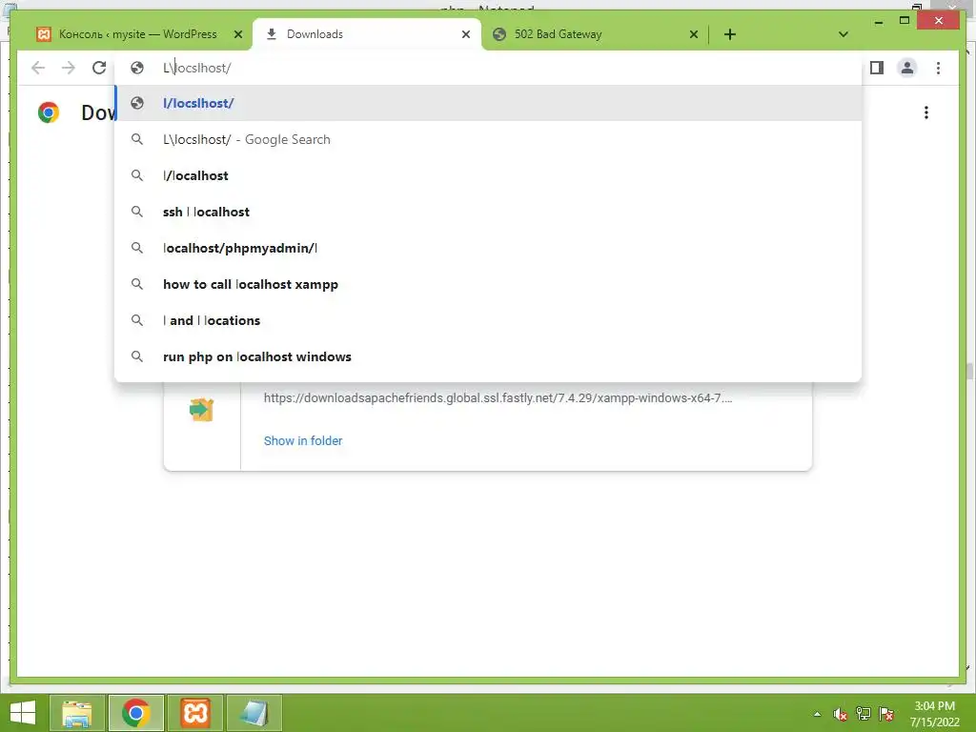Open the Downloads page more-actions menu
The height and width of the screenshot is (732, 976).
click(x=926, y=112)
